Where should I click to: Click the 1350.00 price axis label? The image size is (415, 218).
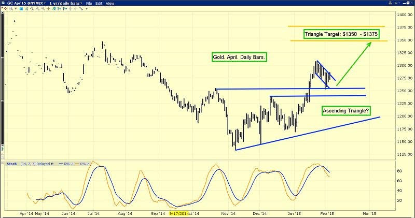click(405, 40)
